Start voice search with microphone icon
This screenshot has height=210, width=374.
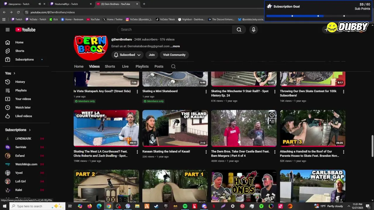(x=254, y=29)
